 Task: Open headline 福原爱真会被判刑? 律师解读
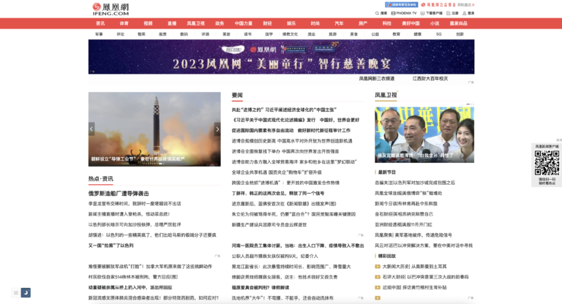261,287
